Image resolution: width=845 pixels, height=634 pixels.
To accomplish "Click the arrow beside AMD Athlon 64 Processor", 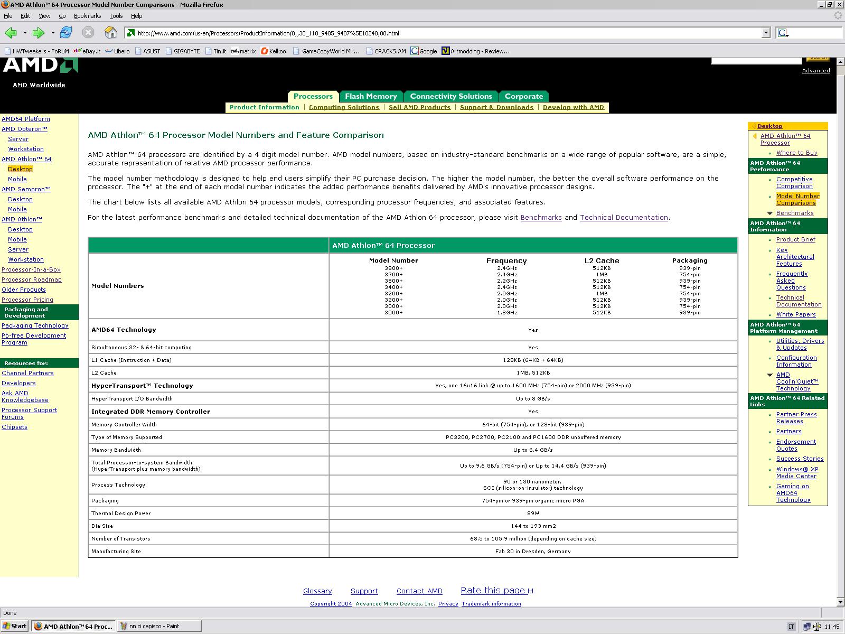I will point(755,136).
